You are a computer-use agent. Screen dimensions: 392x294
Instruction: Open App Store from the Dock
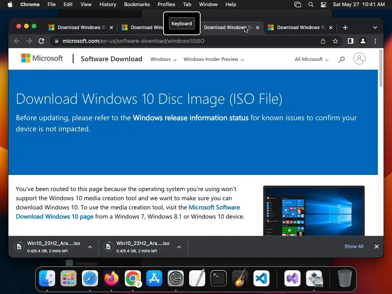[154, 278]
